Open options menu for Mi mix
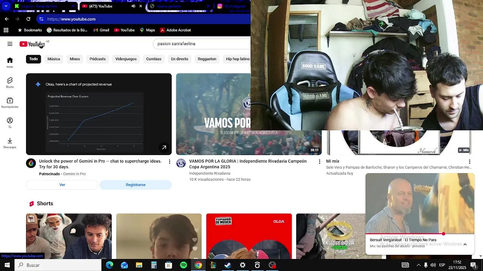 (469, 161)
